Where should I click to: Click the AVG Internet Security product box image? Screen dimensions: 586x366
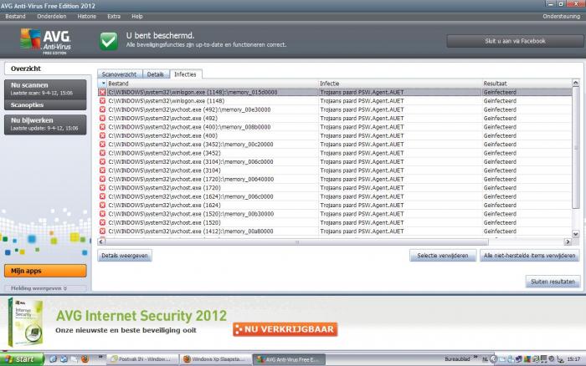tap(26, 323)
